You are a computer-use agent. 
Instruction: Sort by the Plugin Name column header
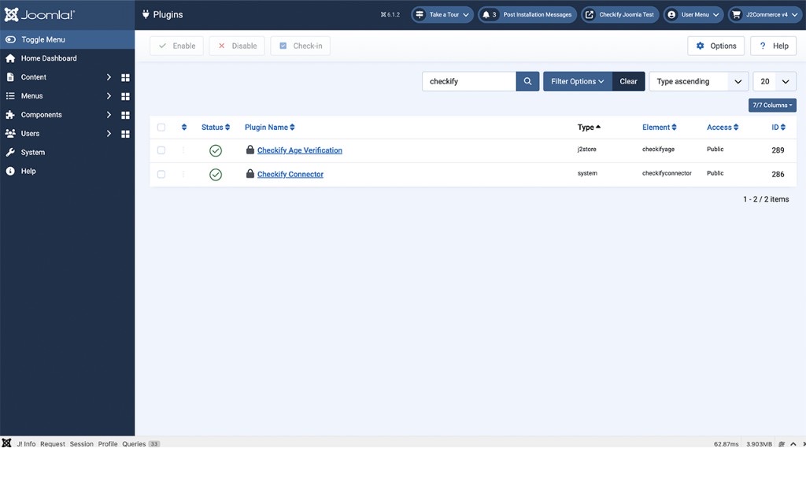(269, 127)
